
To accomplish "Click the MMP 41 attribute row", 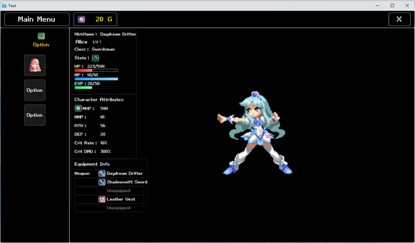I will 89,117.
